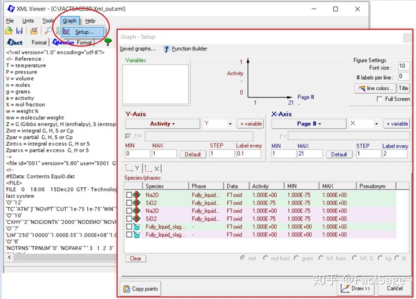The image size is (416, 299).
Task: Click the molecule icon of purple-shaded Na2O row
Action: (x=136, y=211)
